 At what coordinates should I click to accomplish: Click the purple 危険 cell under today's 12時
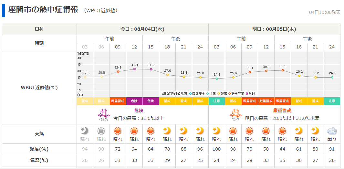click(134, 101)
